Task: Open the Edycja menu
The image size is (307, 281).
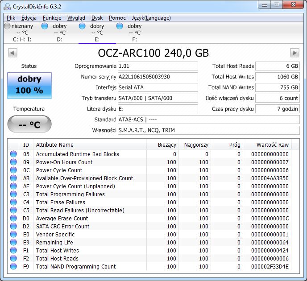Action: click(x=29, y=18)
